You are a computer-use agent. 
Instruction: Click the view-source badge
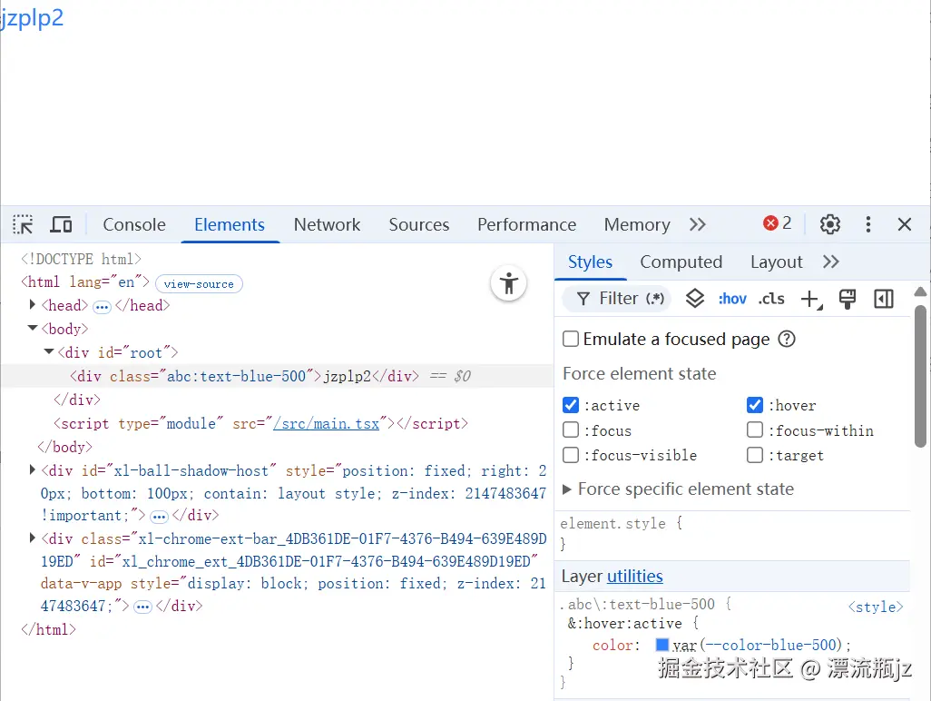[x=199, y=284]
